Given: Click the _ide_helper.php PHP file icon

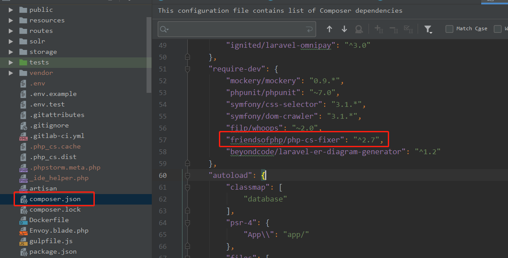Looking at the screenshot, I should pos(23,178).
